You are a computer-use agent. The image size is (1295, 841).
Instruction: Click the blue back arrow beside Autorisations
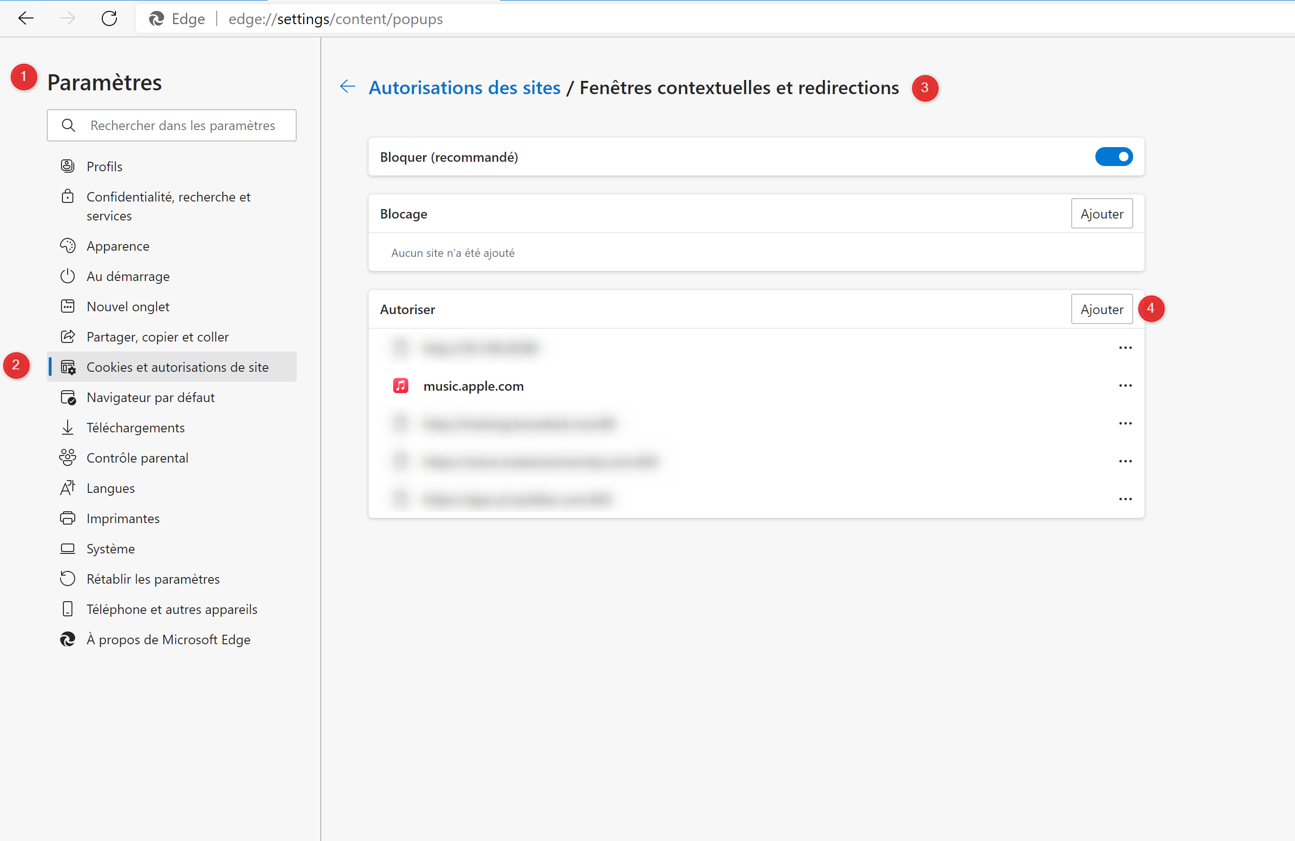(347, 87)
